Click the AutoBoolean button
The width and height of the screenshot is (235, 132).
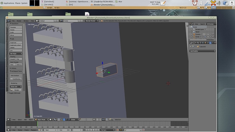click(x=16, y=79)
